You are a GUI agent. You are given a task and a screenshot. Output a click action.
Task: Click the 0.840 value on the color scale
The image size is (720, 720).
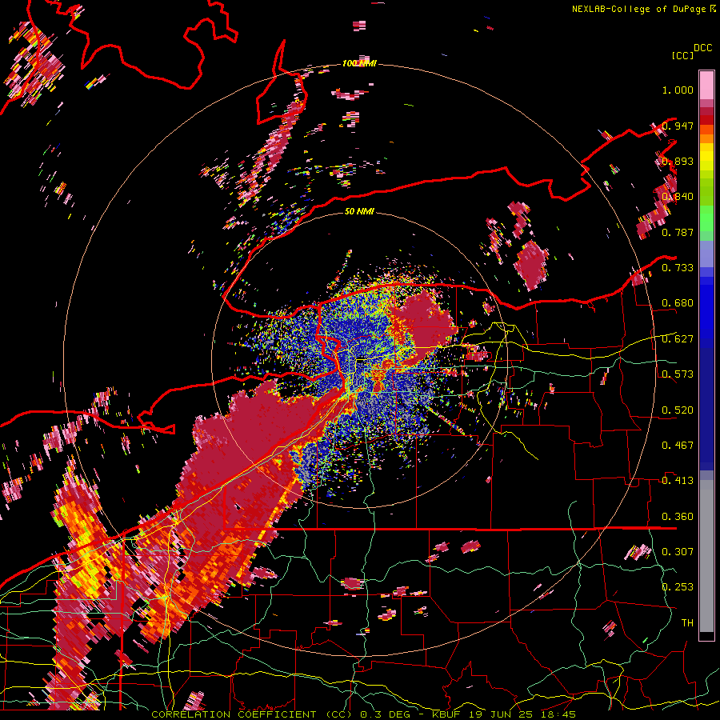678,197
